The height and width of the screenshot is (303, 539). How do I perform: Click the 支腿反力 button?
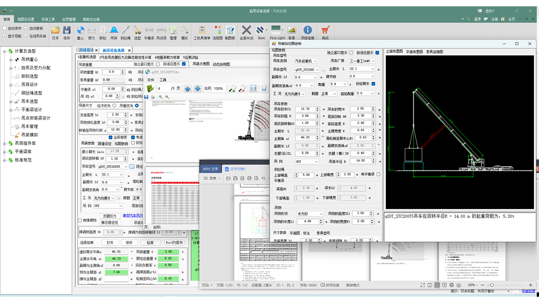[109, 216]
